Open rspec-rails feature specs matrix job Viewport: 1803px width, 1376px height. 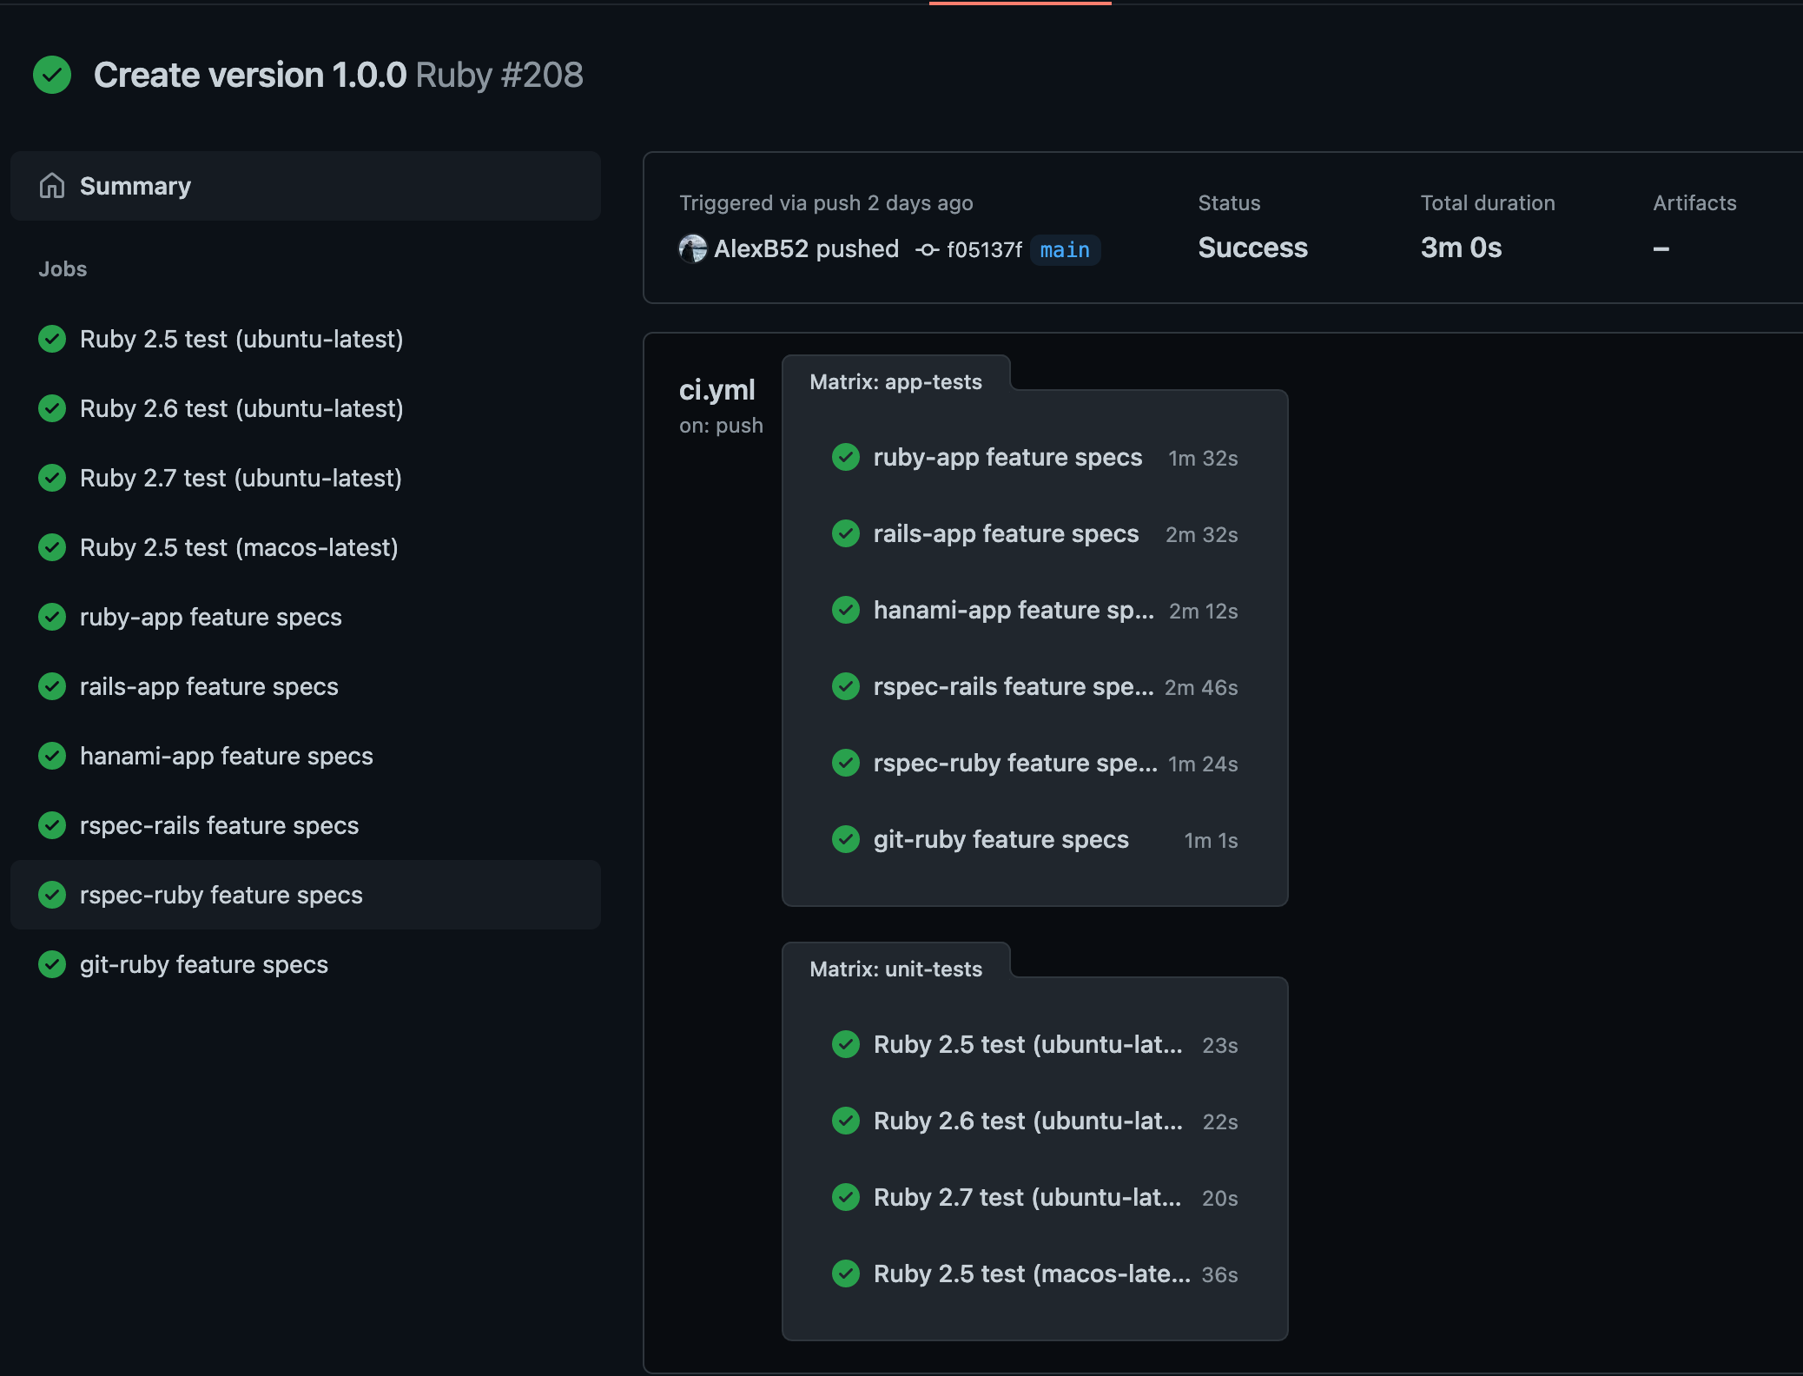pyautogui.click(x=1013, y=687)
